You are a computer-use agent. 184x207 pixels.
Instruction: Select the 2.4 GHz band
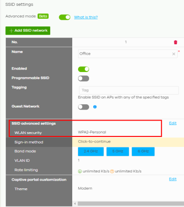pyautogui.click(x=91, y=151)
